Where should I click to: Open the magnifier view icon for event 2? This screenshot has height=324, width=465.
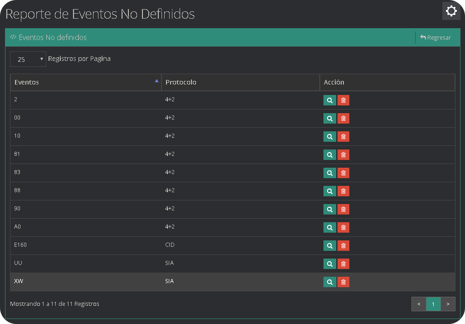click(x=330, y=100)
